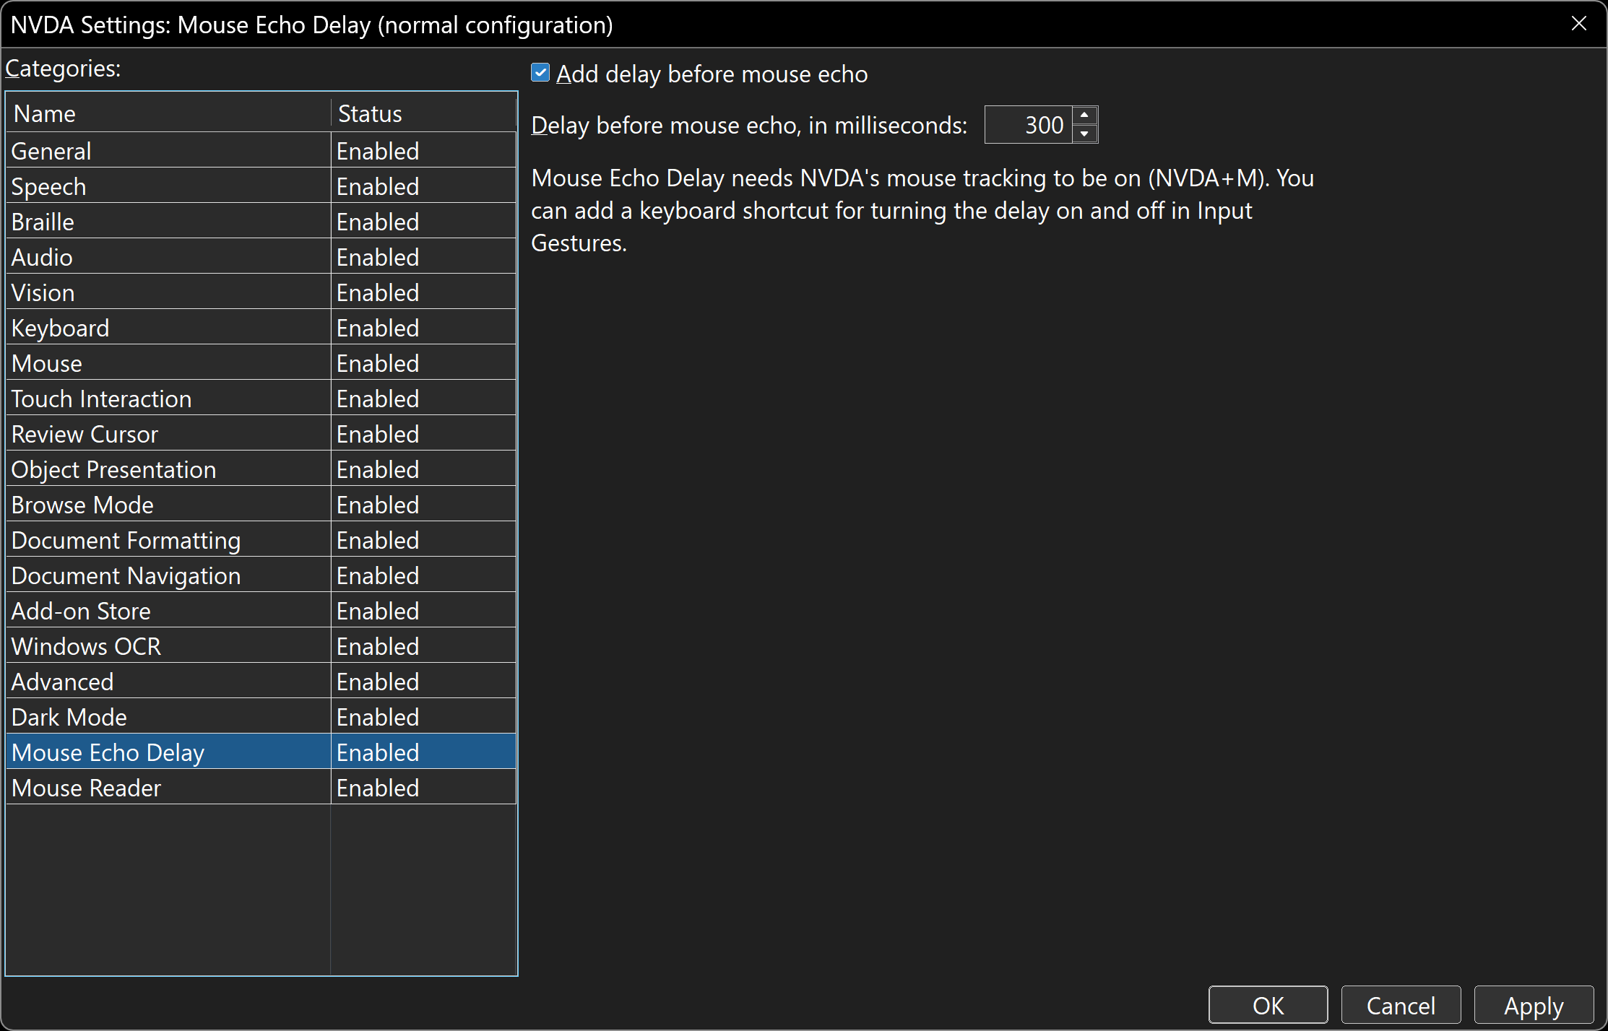Select the Speech category
Viewport: 1608px width, 1031px height.
point(261,186)
